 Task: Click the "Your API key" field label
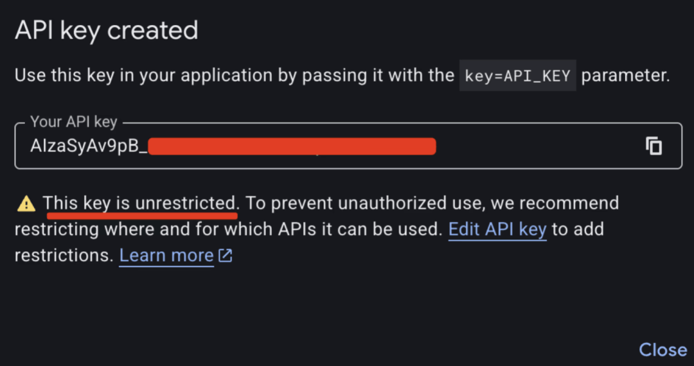tap(73, 122)
